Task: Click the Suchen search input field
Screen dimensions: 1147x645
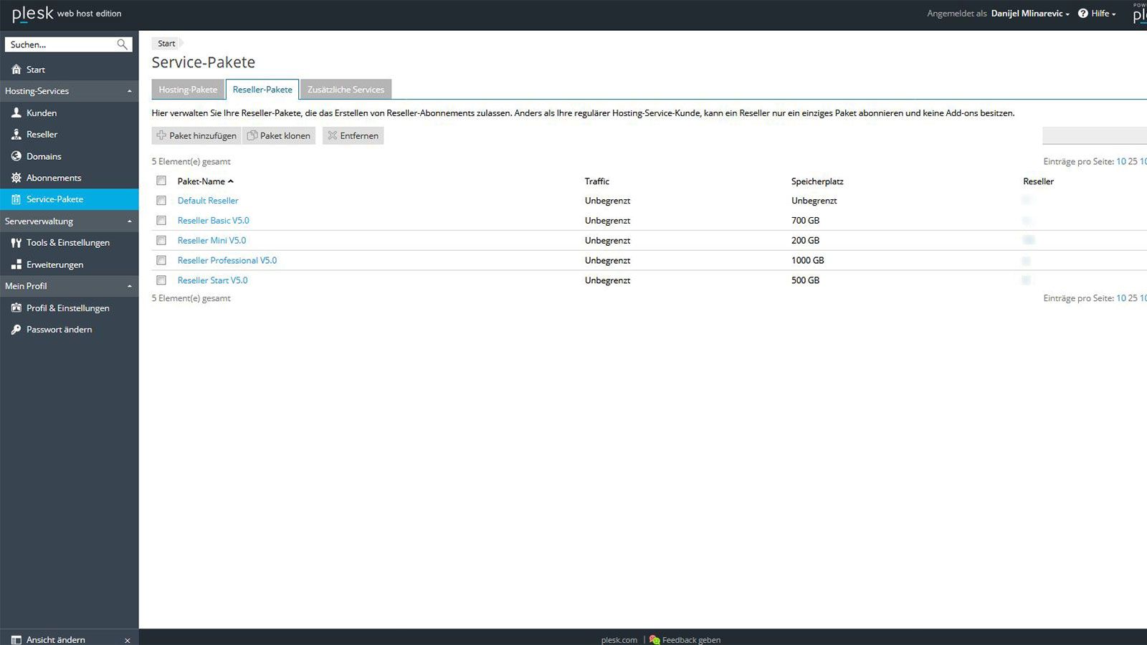Action: pos(57,44)
